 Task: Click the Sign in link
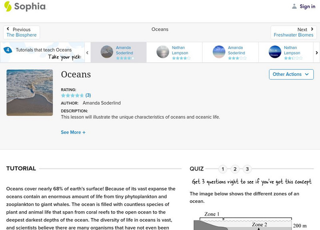[x=307, y=6]
